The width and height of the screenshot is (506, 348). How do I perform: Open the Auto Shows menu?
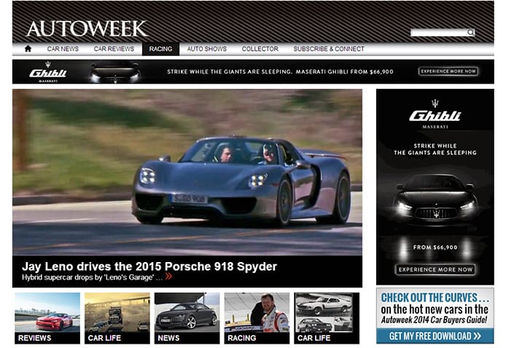click(x=207, y=49)
